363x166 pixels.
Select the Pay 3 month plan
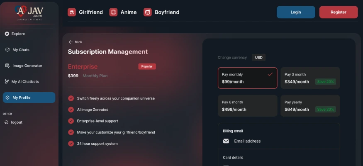pyautogui.click(x=310, y=78)
